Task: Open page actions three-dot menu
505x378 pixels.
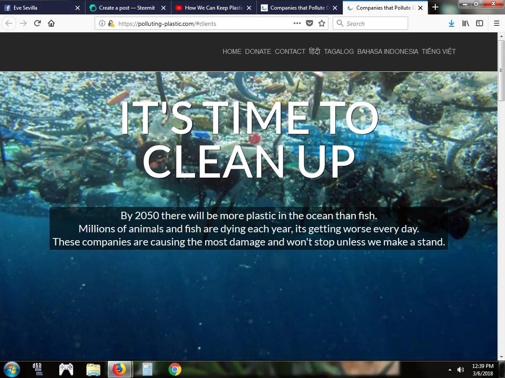Action: pyautogui.click(x=297, y=23)
